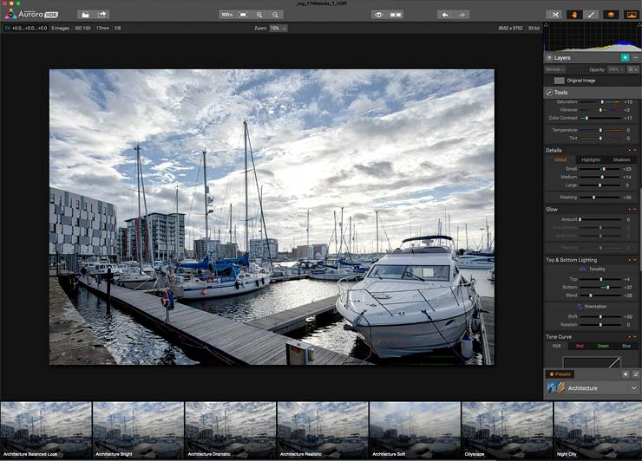Switch to the Highlights details tab
The width and height of the screenshot is (642, 461).
coord(591,159)
